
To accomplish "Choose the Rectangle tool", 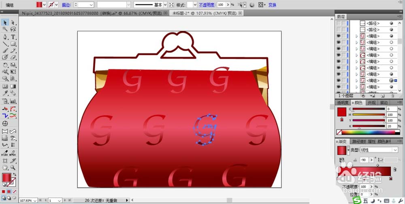I will (x=13, y=44).
